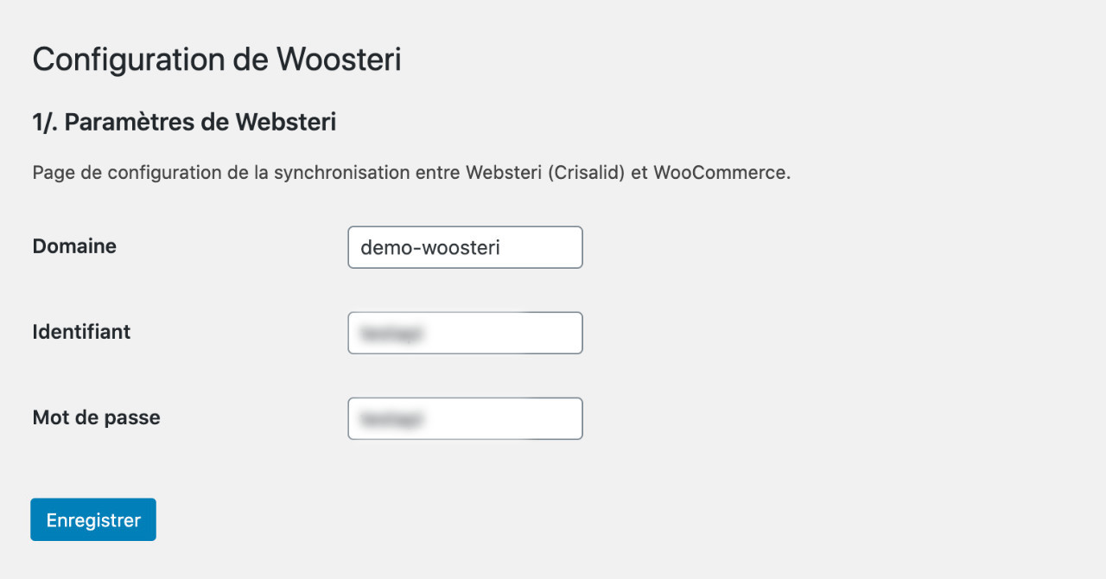Click the word WooCommerce in the description

coord(719,172)
